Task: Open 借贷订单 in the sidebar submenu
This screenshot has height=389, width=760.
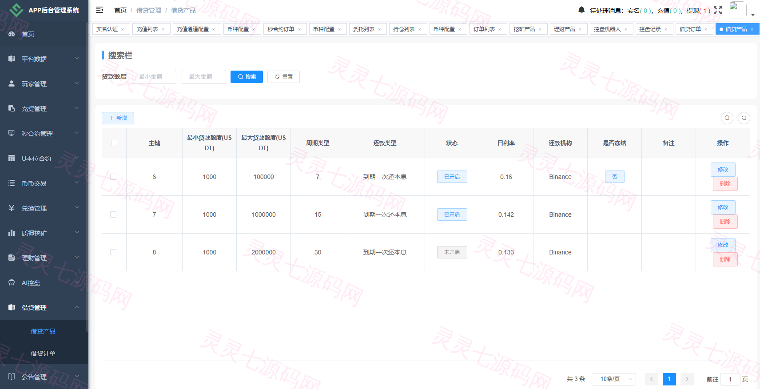Action: point(43,353)
